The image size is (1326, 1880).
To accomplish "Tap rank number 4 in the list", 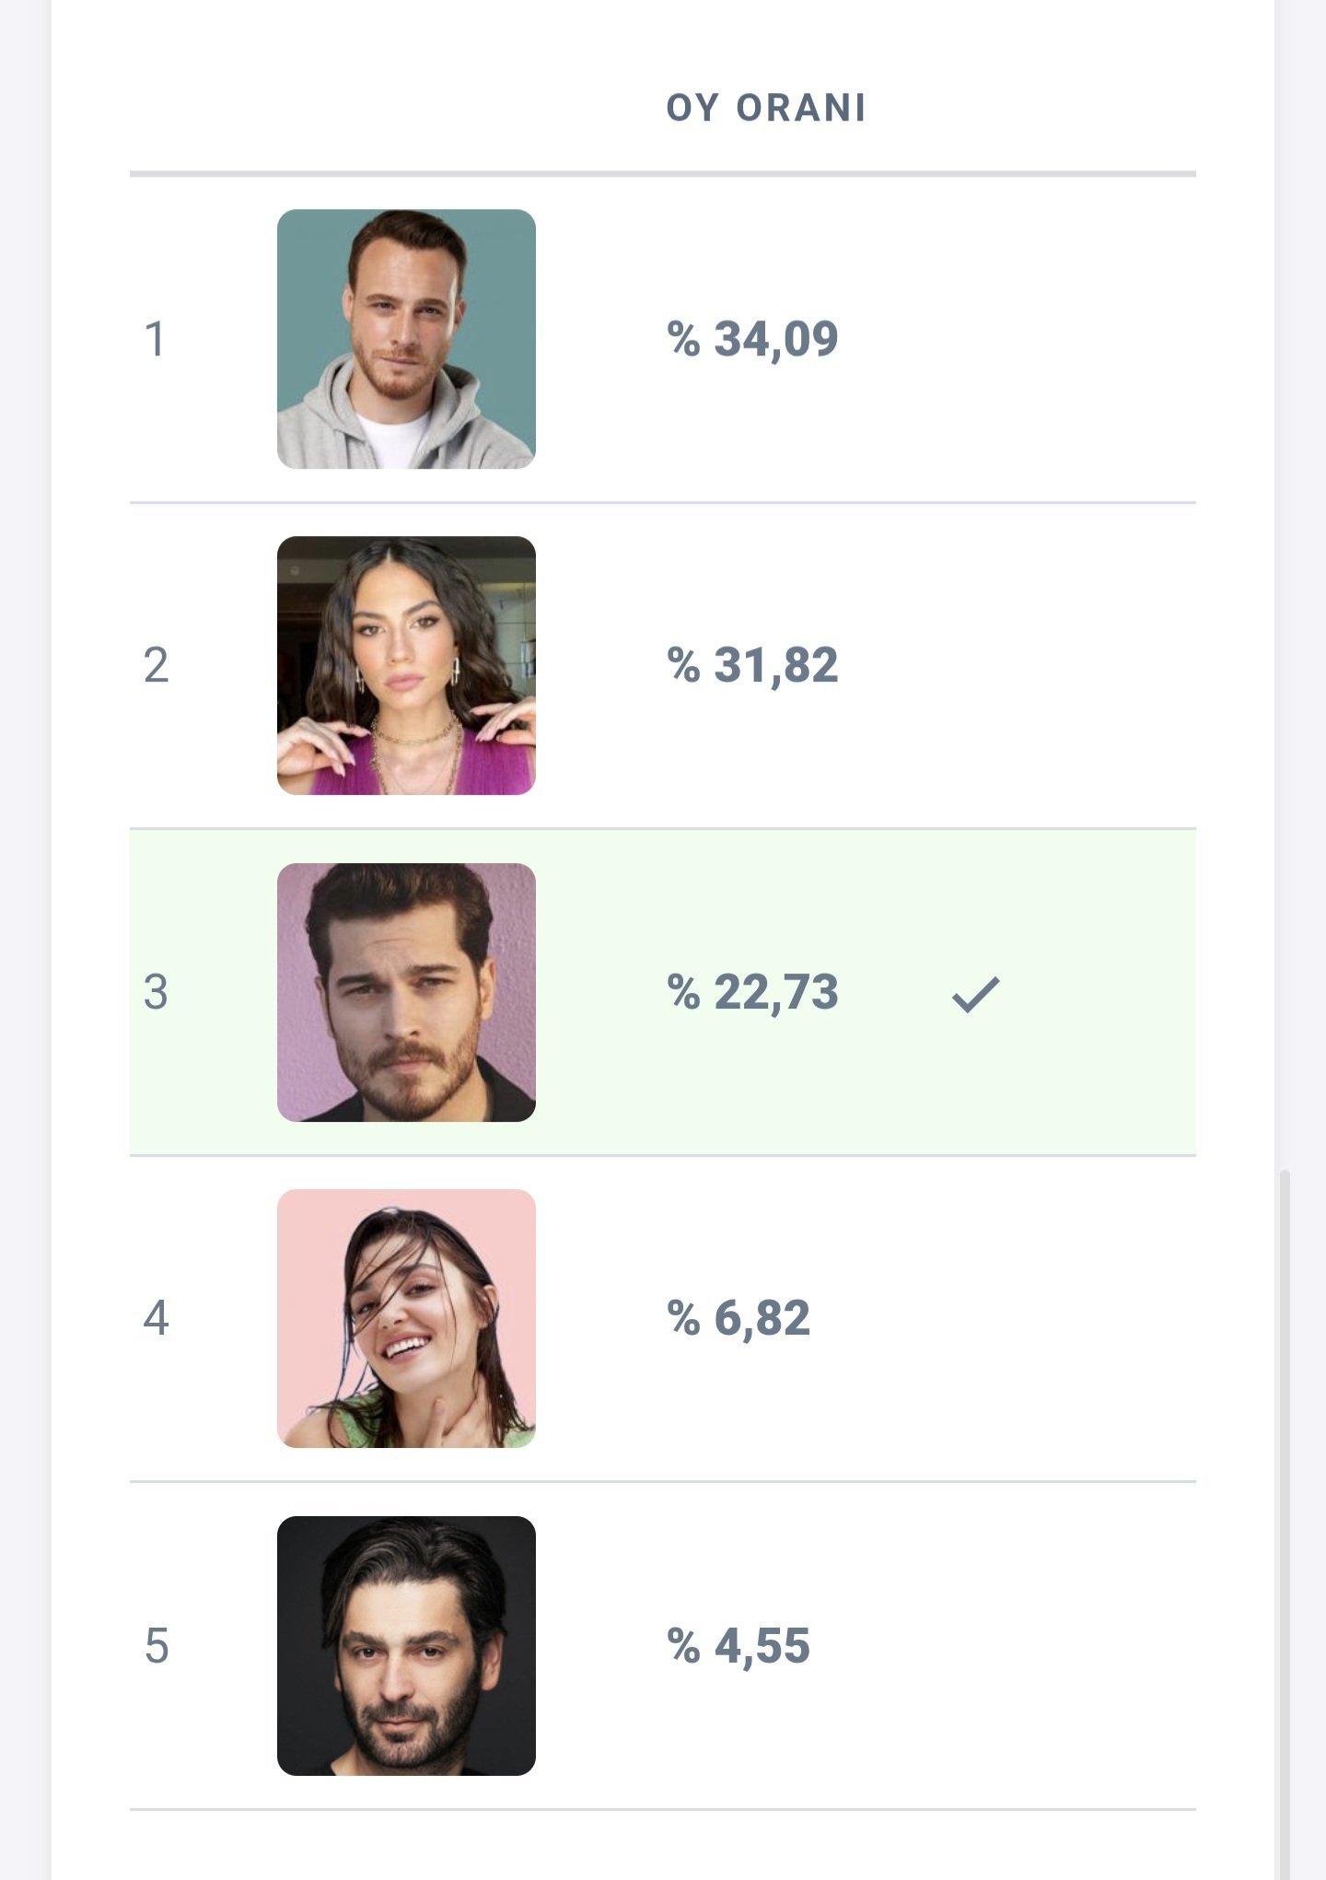I will pos(156,1318).
